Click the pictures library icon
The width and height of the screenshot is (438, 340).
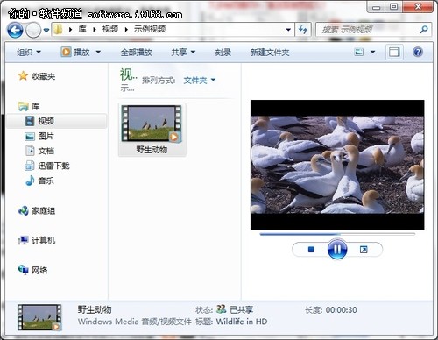tap(30, 136)
